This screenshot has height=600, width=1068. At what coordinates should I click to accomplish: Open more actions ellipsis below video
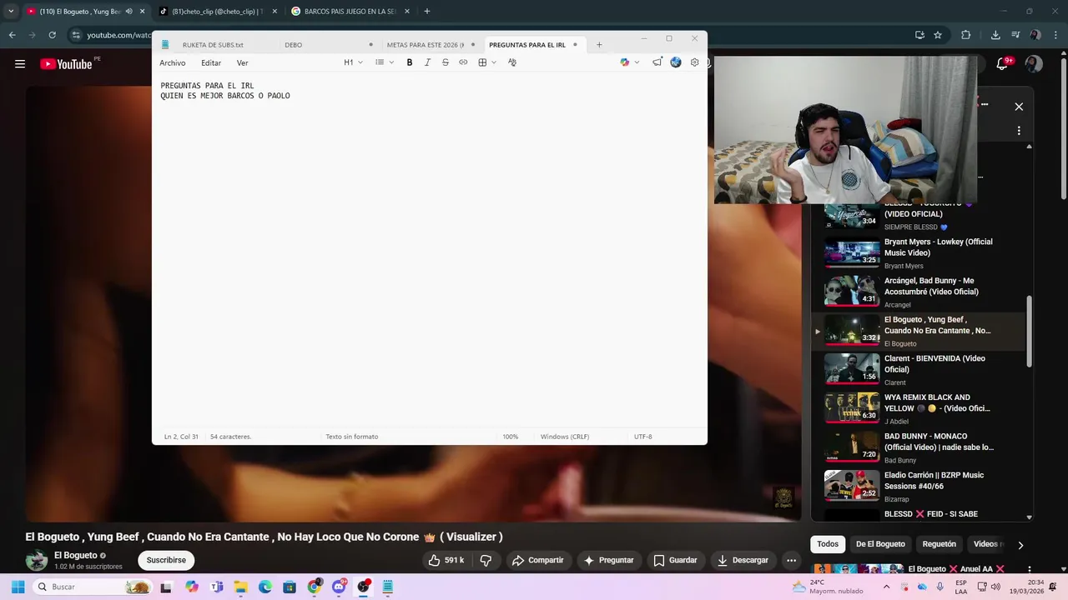pos(792,560)
